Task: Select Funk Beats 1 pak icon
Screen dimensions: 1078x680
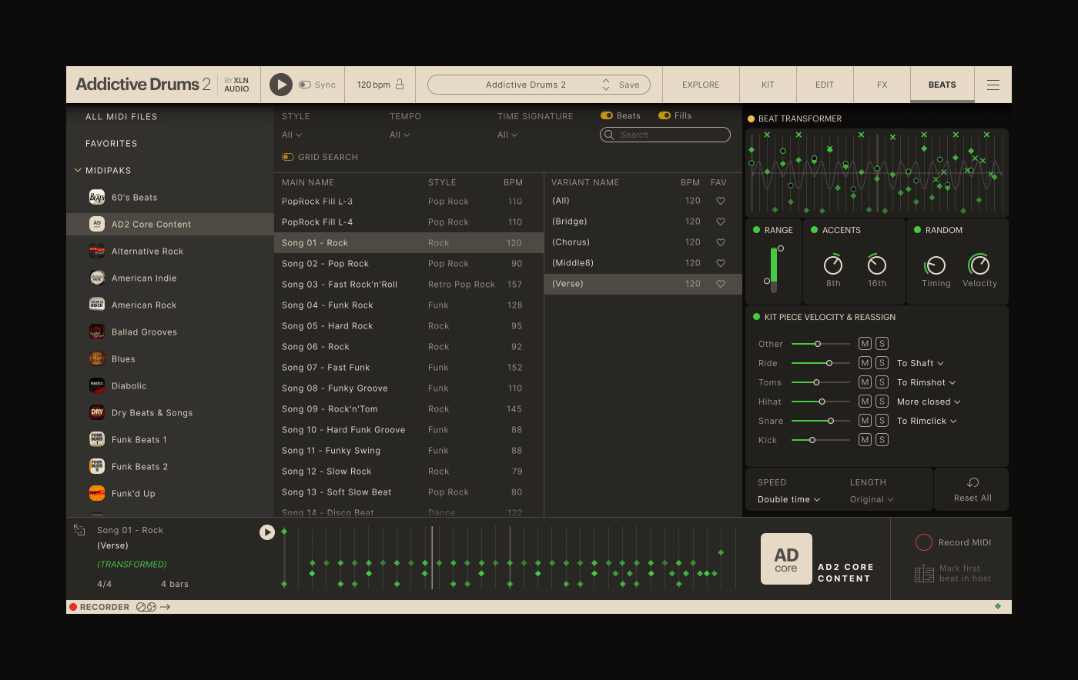Action: click(97, 439)
